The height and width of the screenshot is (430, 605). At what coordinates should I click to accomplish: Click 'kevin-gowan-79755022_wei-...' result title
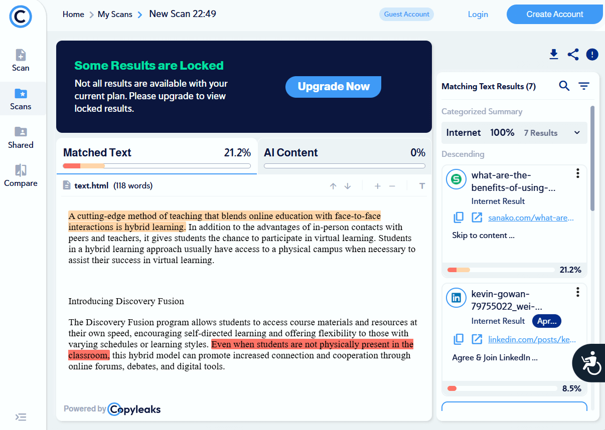[507, 300]
